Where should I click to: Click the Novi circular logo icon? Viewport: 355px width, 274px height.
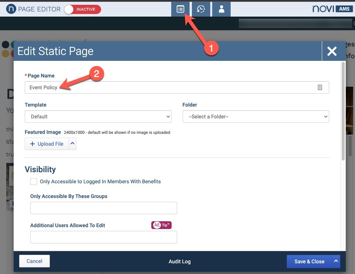(11, 9)
